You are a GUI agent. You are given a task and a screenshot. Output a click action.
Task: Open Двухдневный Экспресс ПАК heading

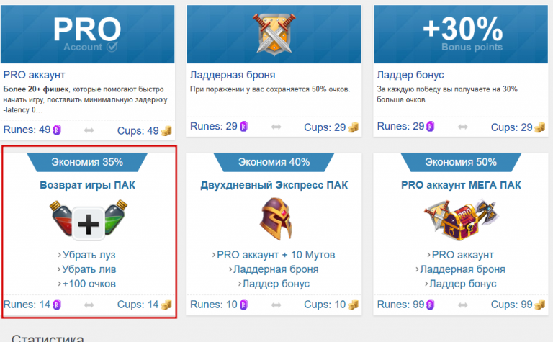274,185
